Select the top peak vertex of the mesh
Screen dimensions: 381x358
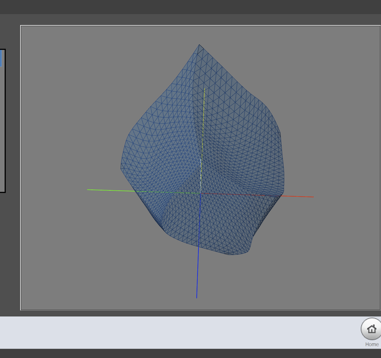click(199, 45)
